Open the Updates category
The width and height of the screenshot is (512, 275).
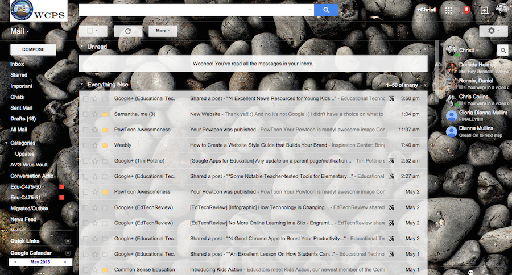[x=25, y=154]
